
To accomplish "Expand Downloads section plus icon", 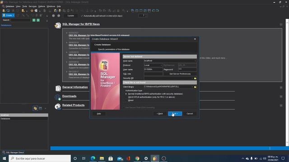I will 281,96.
